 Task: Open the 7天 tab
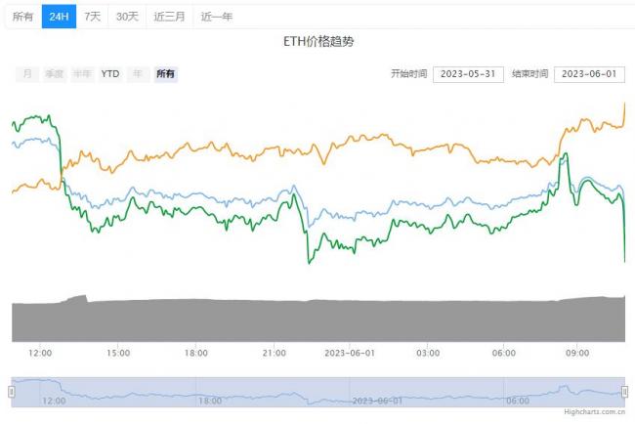92,17
